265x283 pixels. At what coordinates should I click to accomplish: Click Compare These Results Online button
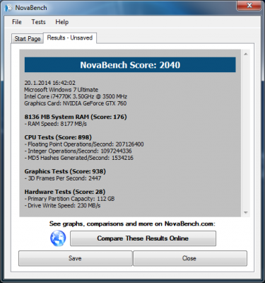pyautogui.click(x=143, y=238)
